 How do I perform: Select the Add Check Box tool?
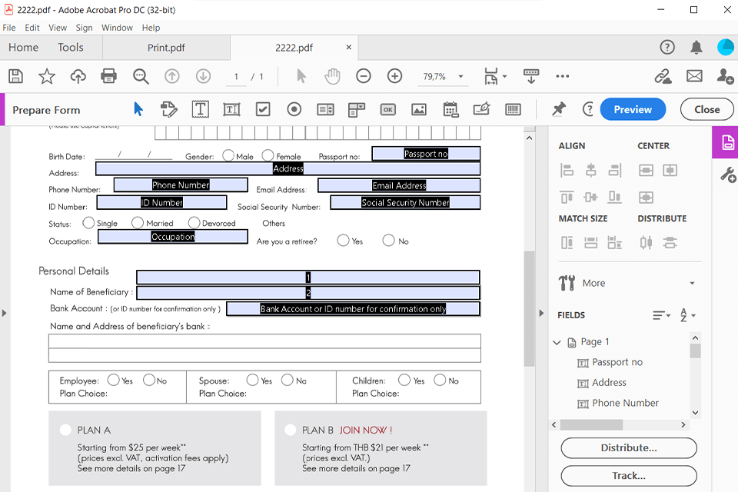point(263,110)
